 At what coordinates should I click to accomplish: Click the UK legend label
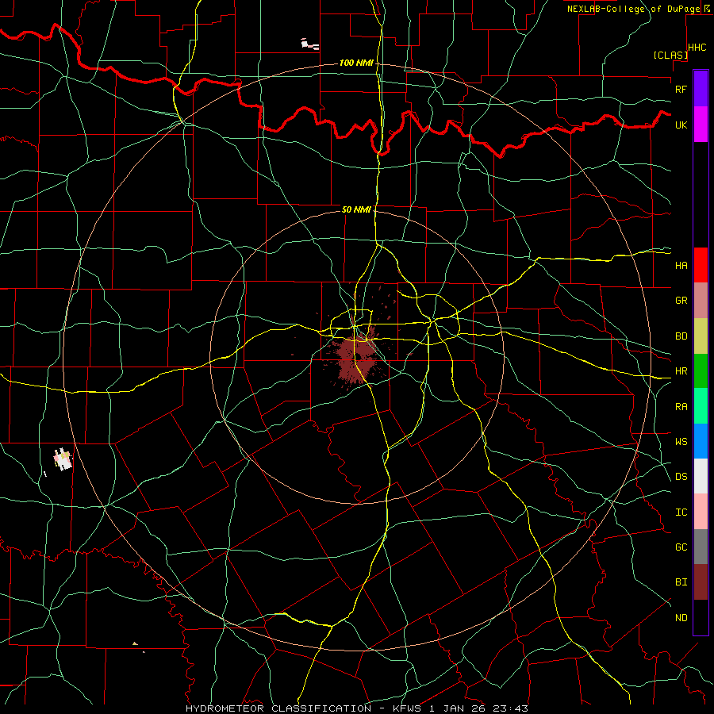point(681,125)
